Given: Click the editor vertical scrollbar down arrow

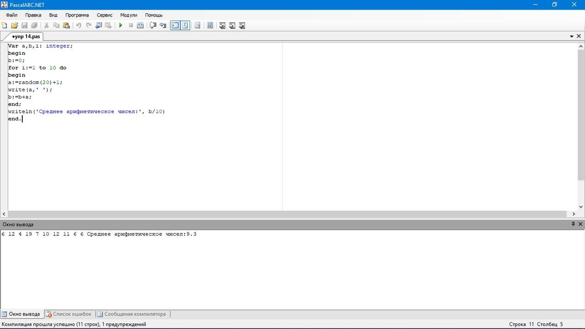Looking at the screenshot, I should click(581, 207).
